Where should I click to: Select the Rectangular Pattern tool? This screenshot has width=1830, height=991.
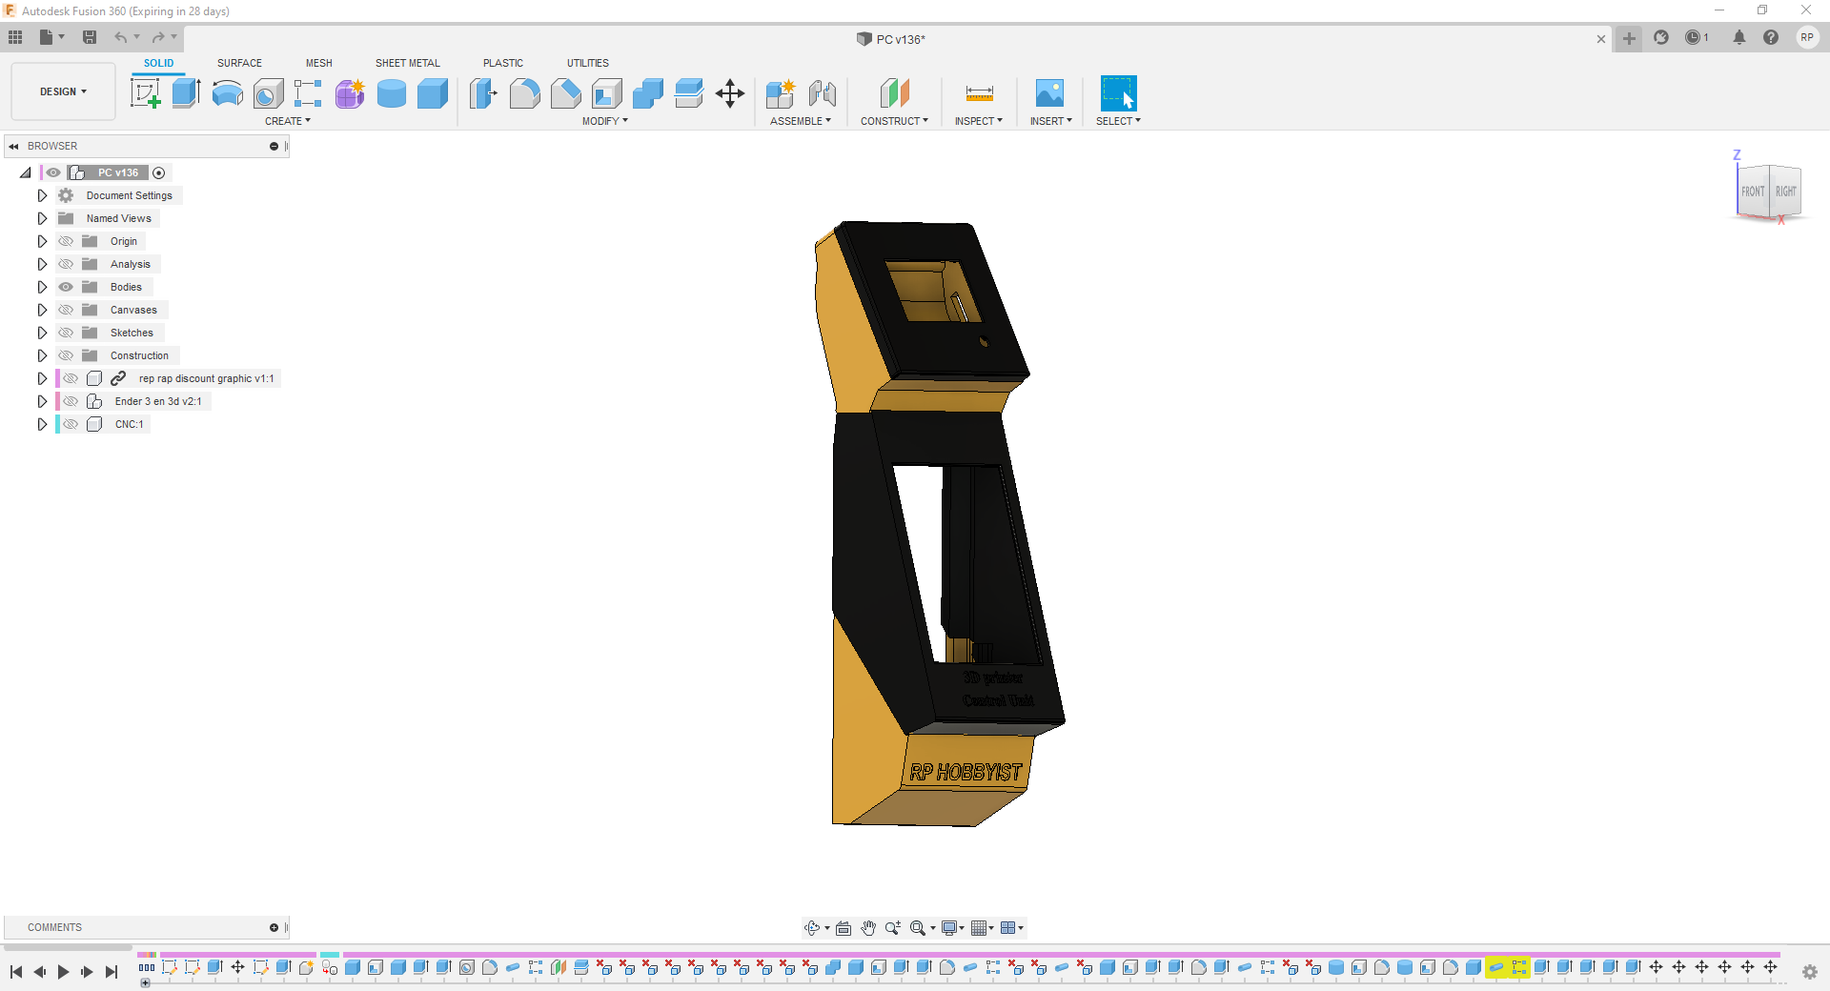click(308, 93)
